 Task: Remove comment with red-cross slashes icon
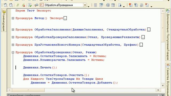pyautogui.click(x=23, y=5)
